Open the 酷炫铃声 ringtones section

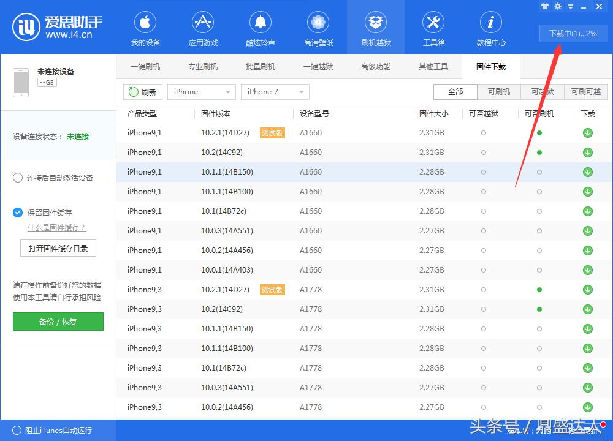point(260,27)
